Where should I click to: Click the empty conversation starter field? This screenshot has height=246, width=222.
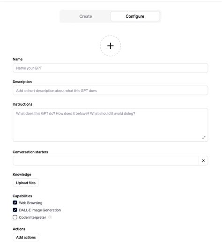pyautogui.click(x=106, y=160)
